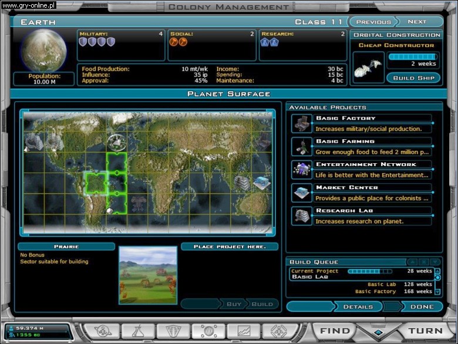Open the statistics graph icon
Viewport: 458px width, 344px height.
[x=244, y=332]
